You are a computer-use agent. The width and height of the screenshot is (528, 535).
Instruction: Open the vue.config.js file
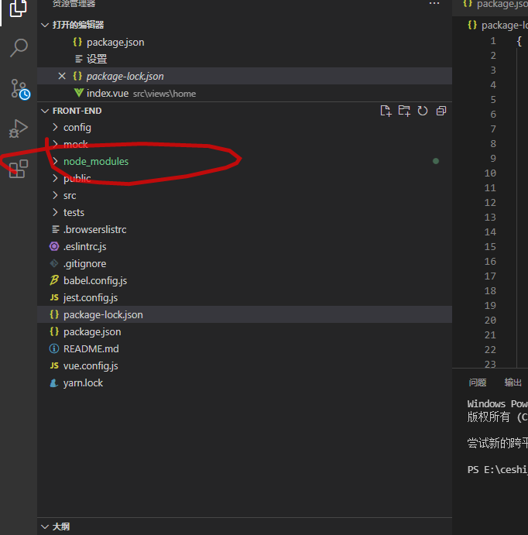(245, 365)
